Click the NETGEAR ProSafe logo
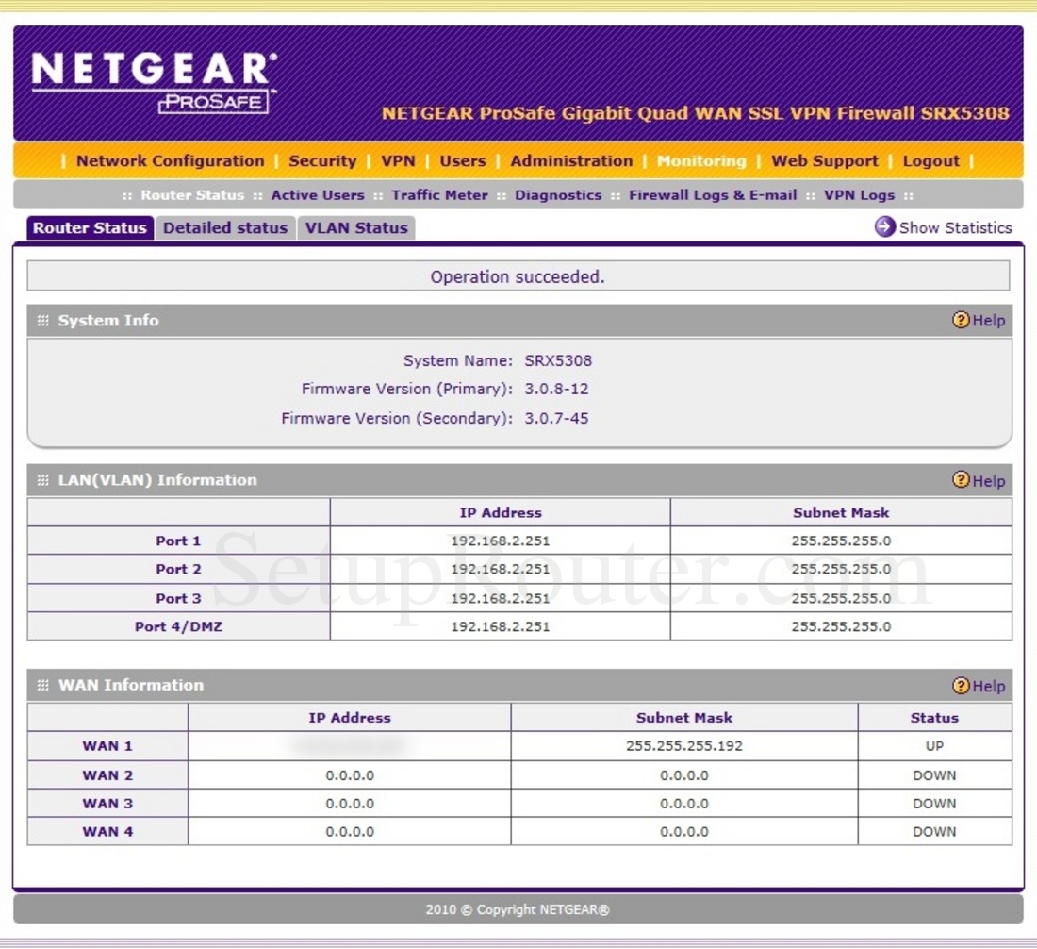 [154, 83]
